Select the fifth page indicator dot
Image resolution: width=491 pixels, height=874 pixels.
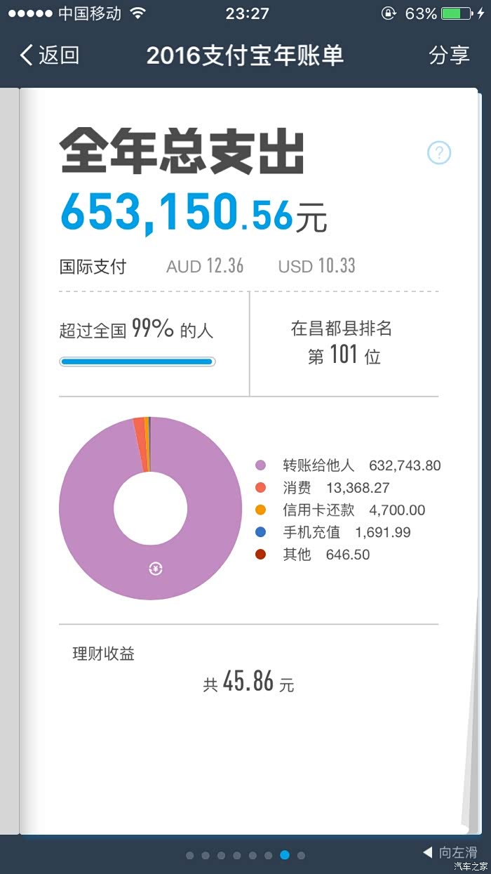(x=253, y=855)
